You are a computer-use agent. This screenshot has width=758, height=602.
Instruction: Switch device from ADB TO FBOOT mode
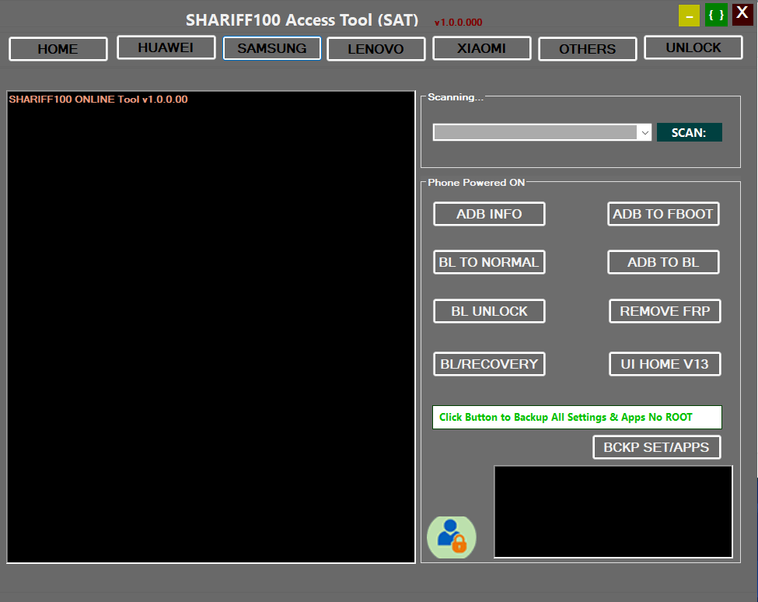pyautogui.click(x=663, y=214)
